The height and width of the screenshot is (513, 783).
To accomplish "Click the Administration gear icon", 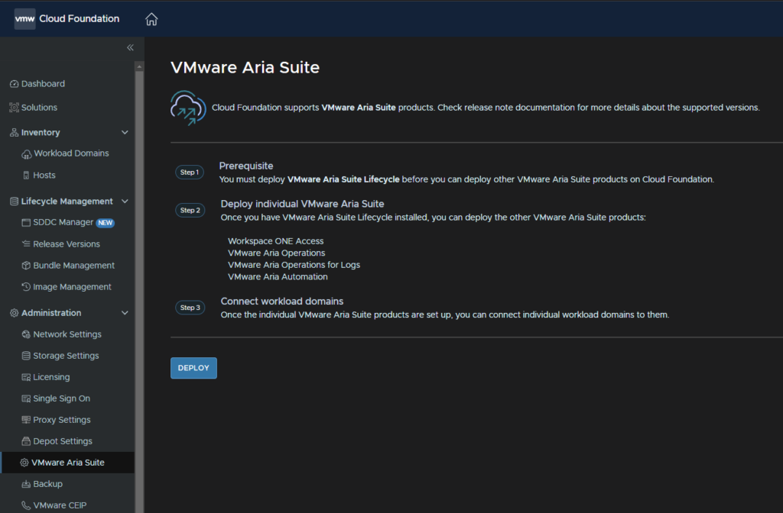I will coord(14,313).
